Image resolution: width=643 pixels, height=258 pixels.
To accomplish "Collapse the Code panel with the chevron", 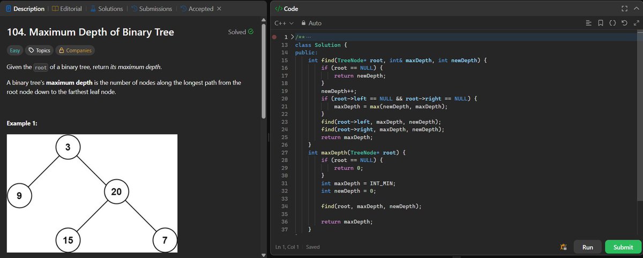I will click(x=637, y=9).
